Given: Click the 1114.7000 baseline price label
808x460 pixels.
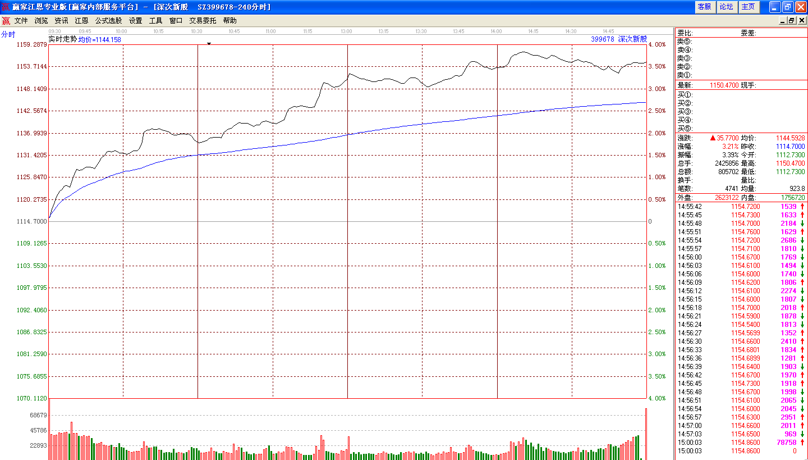Looking at the screenshot, I should coord(32,221).
